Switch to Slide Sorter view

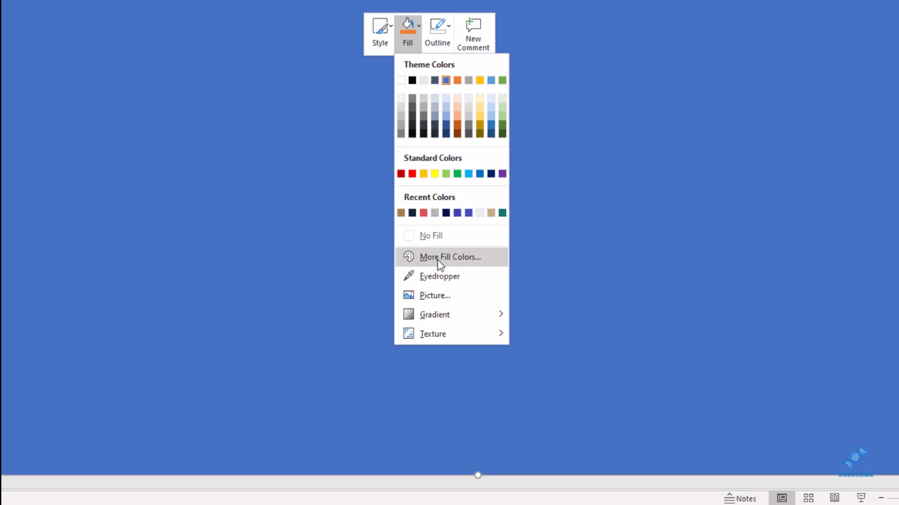click(808, 498)
